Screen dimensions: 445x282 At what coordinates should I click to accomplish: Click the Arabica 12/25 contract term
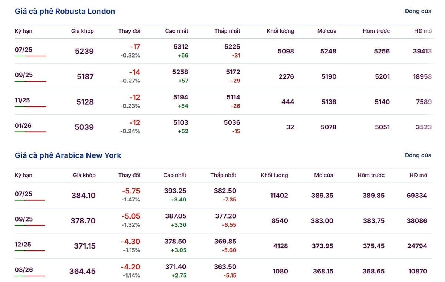coord(23,244)
